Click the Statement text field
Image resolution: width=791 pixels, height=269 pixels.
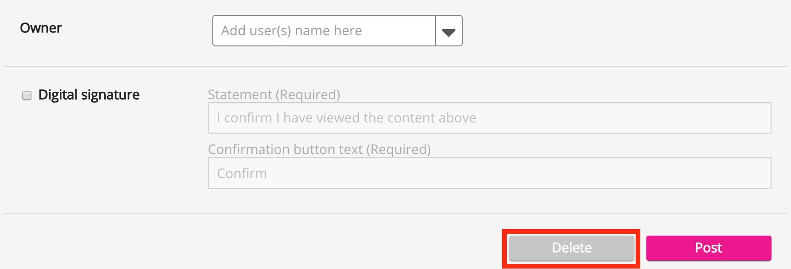point(489,118)
